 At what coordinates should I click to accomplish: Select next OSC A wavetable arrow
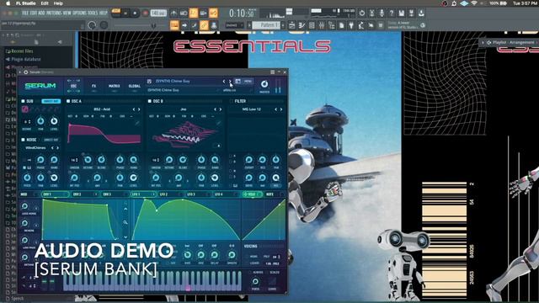[139, 109]
